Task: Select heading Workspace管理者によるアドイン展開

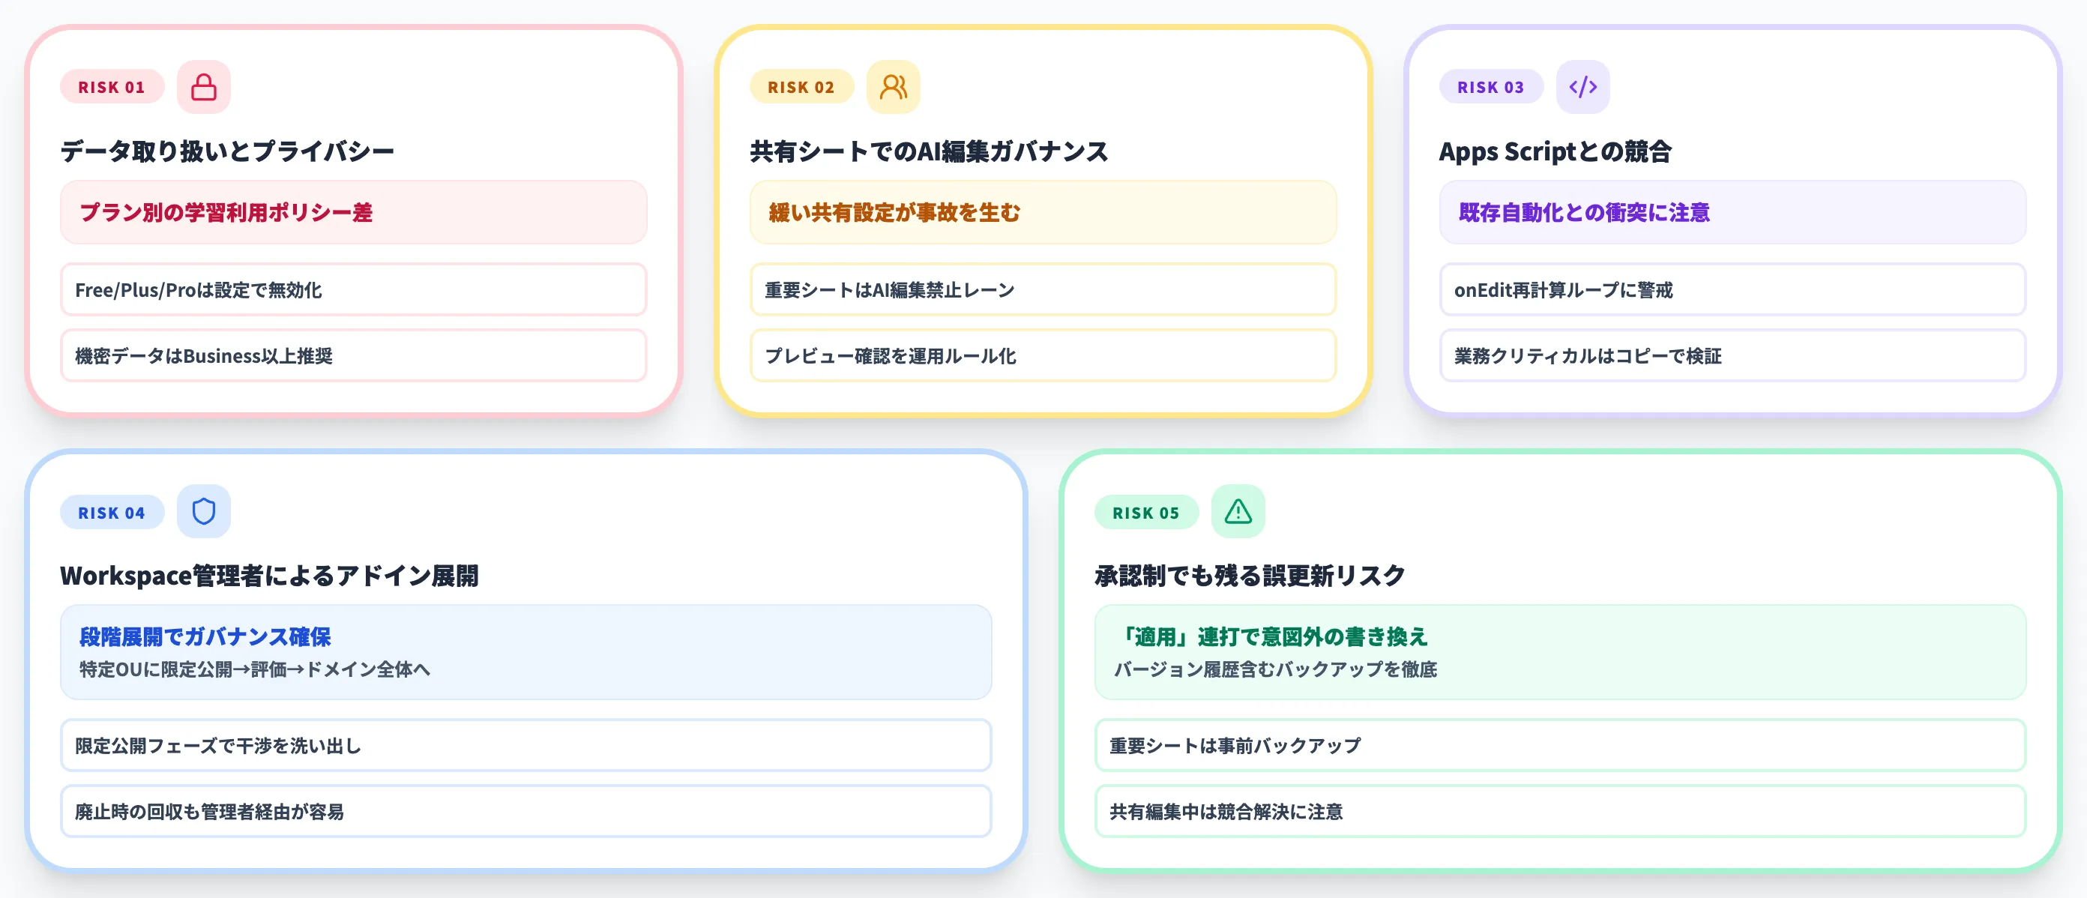Action: click(x=270, y=576)
